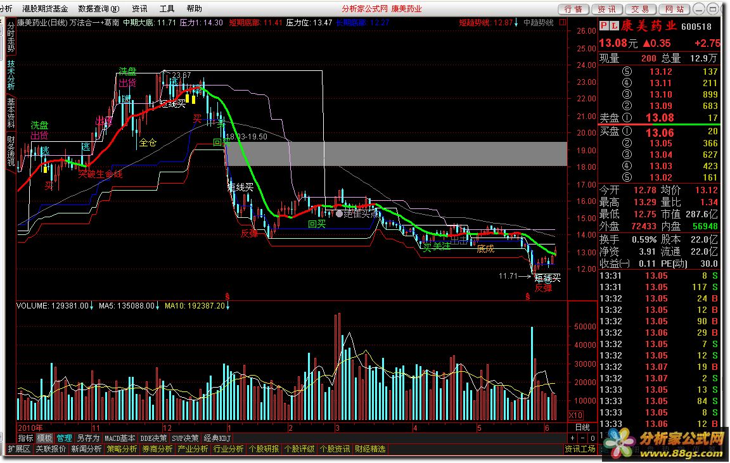730x463 pixels.
Task: Click the sell-one price 13.08 in 卖盘
Action: click(660, 118)
